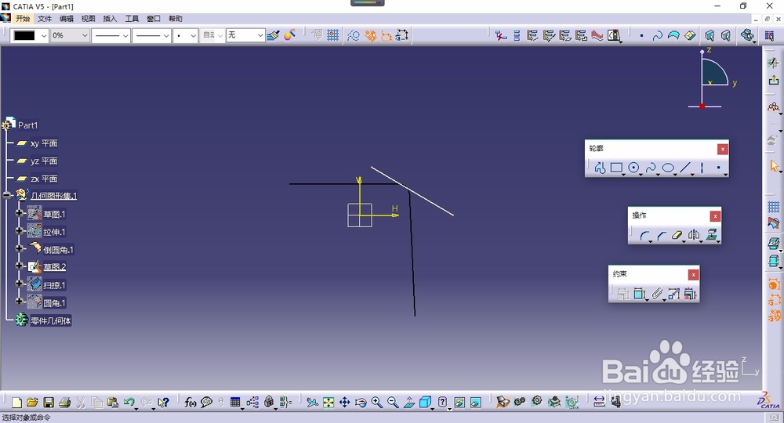
Task: Select the Fix Together paperclip icon
Action: coord(656,294)
